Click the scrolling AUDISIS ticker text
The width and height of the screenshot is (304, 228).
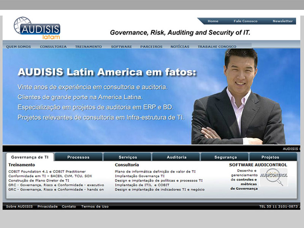click(x=291, y=149)
